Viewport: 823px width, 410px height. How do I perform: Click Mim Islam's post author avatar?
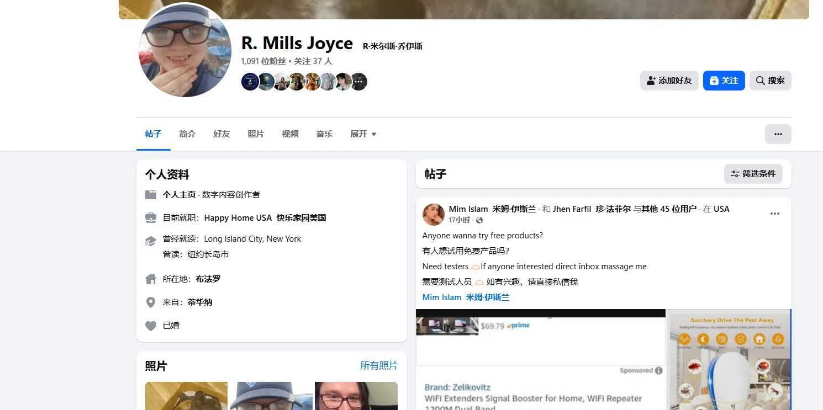[434, 214]
